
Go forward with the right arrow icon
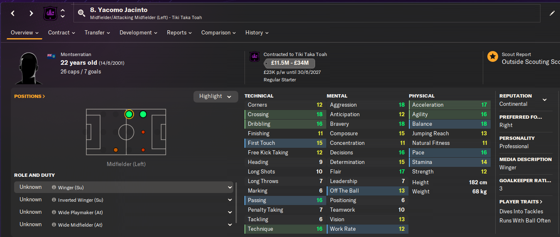(x=31, y=13)
